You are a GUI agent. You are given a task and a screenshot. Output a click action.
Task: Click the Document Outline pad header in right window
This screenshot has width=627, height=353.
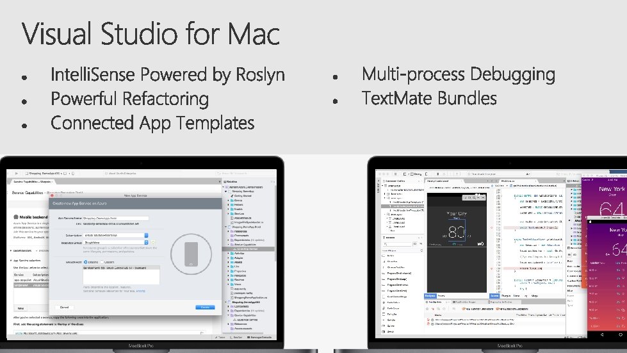pos(395,181)
